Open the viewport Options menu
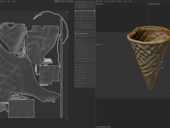This screenshot has height=128, width=170. pyautogui.click(x=119, y=1)
